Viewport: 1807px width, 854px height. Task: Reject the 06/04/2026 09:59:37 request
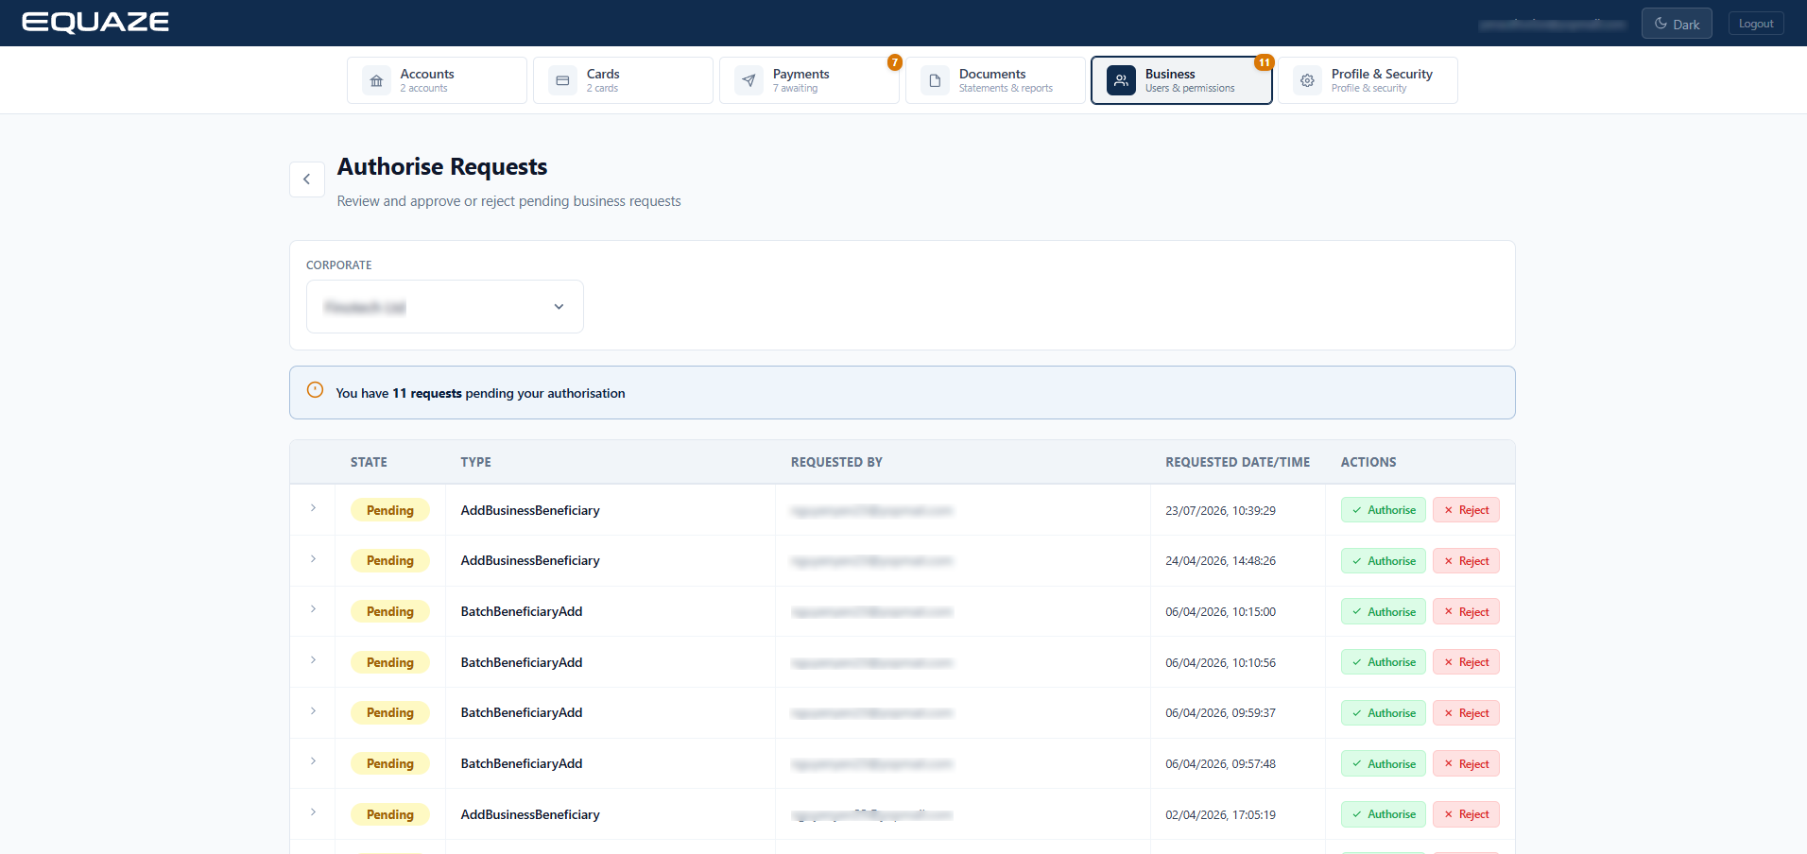[1466, 713]
